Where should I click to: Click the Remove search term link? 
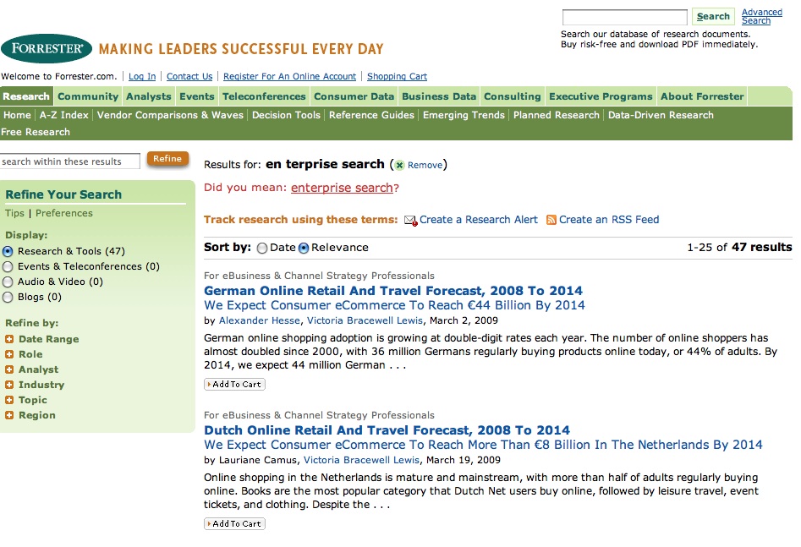[425, 166]
